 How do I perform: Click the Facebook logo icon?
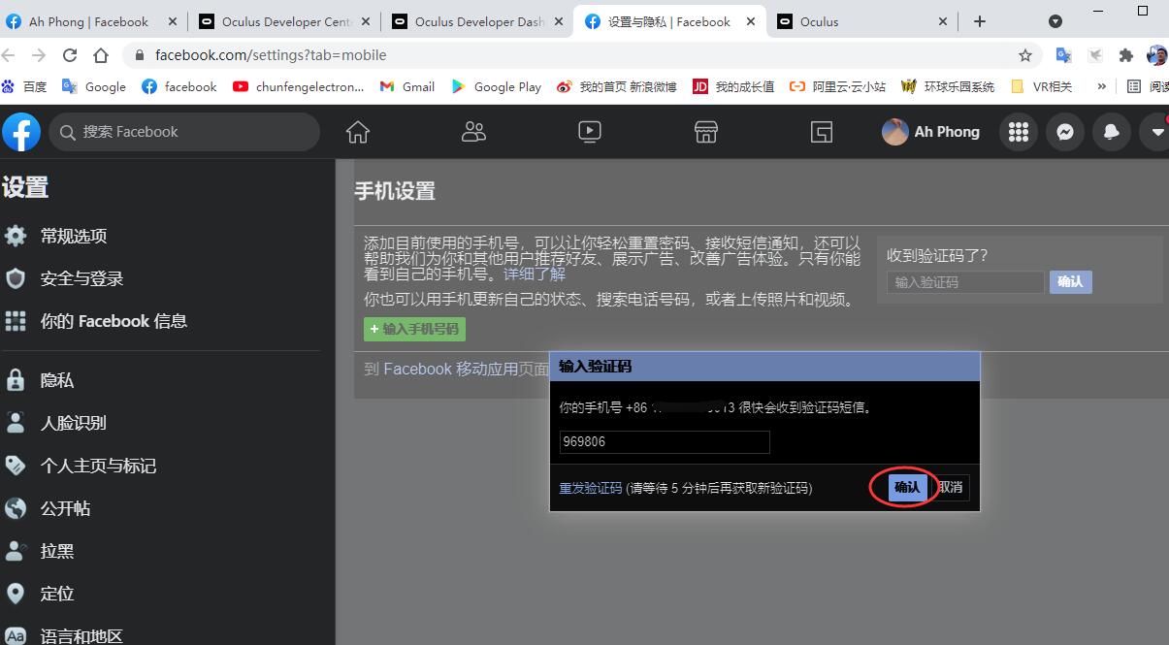(20, 132)
